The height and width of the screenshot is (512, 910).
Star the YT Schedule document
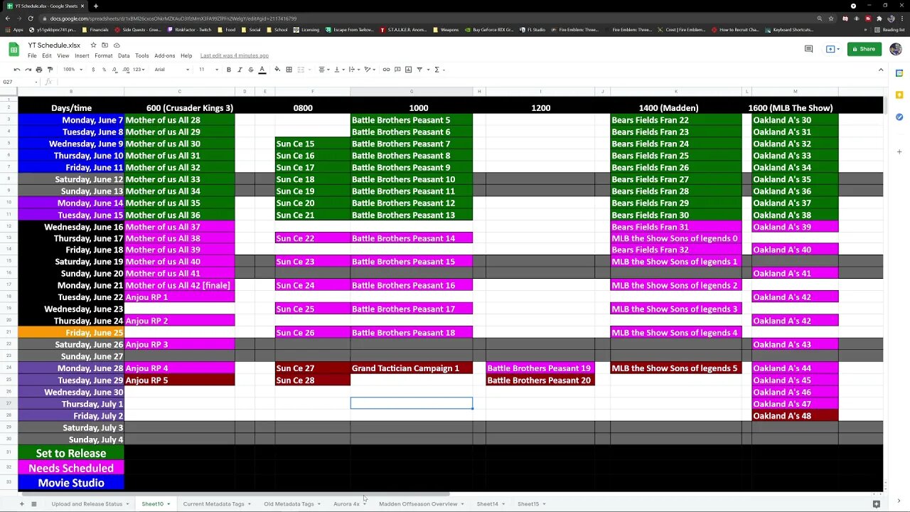93,45
